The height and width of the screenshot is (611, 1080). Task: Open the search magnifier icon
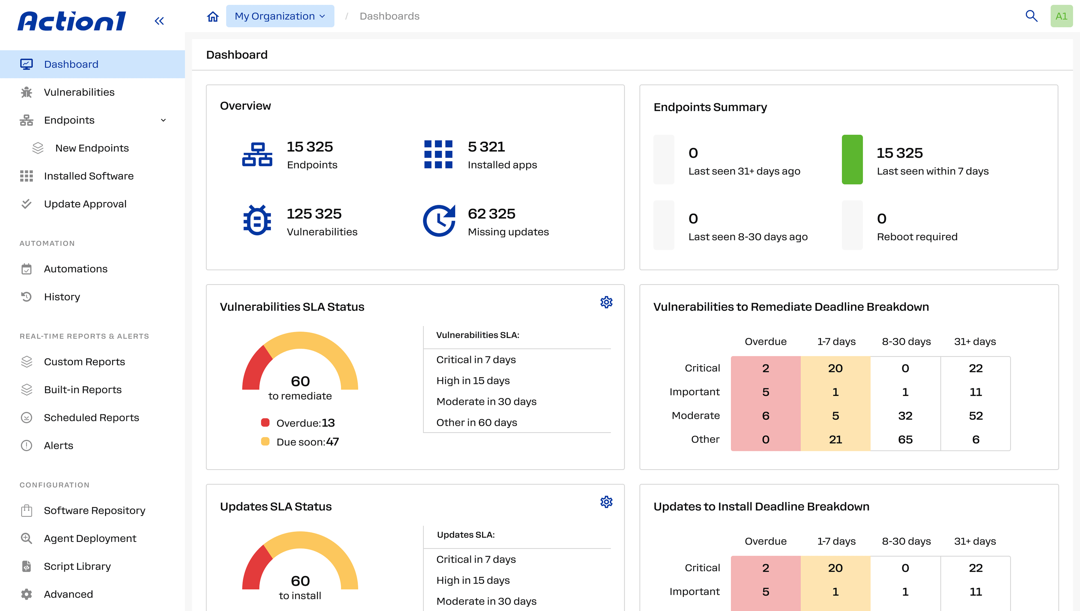(x=1031, y=16)
